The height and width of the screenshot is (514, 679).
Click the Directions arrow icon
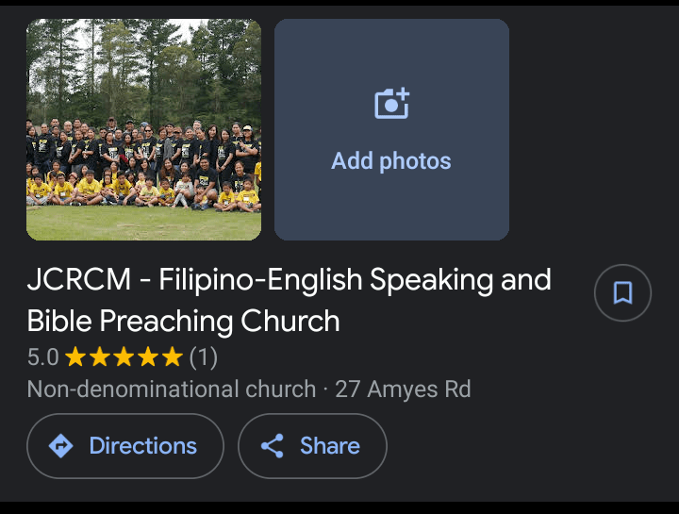pyautogui.click(x=61, y=446)
